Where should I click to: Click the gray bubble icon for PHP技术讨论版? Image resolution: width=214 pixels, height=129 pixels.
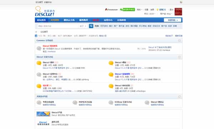[x=75, y=103]
